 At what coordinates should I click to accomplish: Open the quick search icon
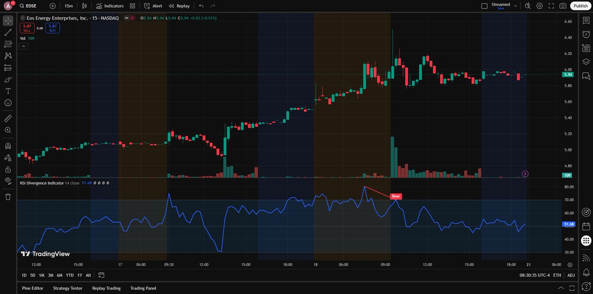(x=527, y=6)
